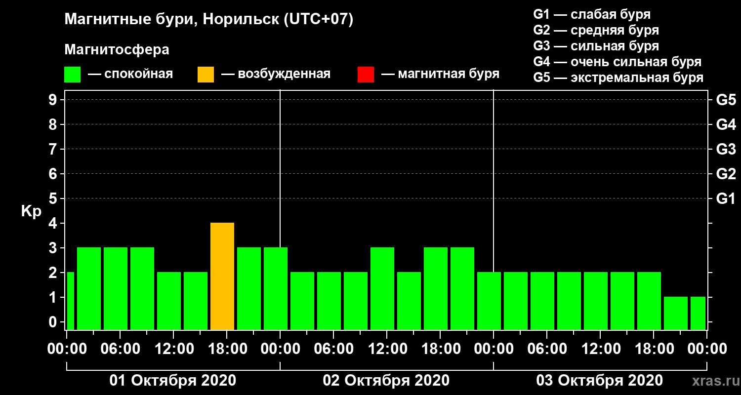The width and height of the screenshot is (741, 395).
Task: Click 'G4 — очень сильная буря' legend line
Action: (617, 62)
